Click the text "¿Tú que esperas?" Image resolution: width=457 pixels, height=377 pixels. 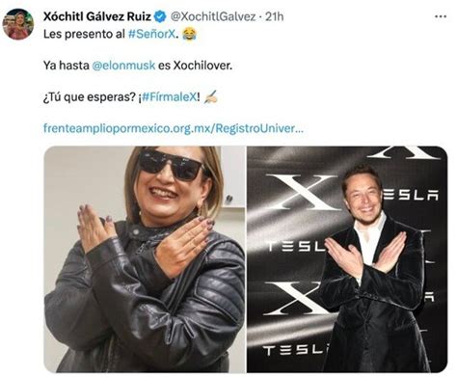[90, 97]
